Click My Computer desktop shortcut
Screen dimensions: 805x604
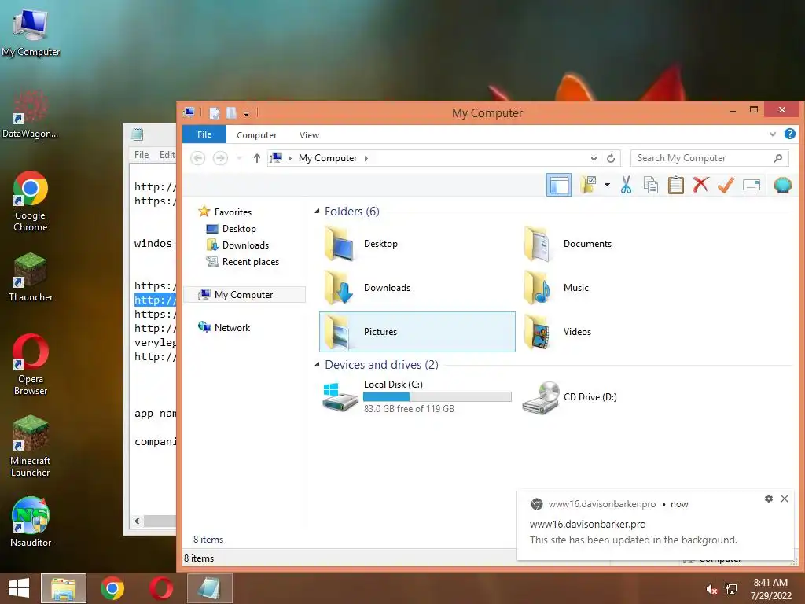point(31,31)
